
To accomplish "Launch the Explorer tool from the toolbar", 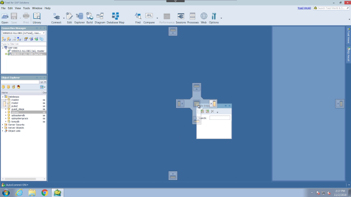I will [80, 18].
